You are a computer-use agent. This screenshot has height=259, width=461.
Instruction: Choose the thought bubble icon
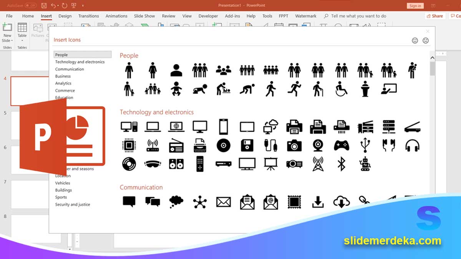point(176,202)
